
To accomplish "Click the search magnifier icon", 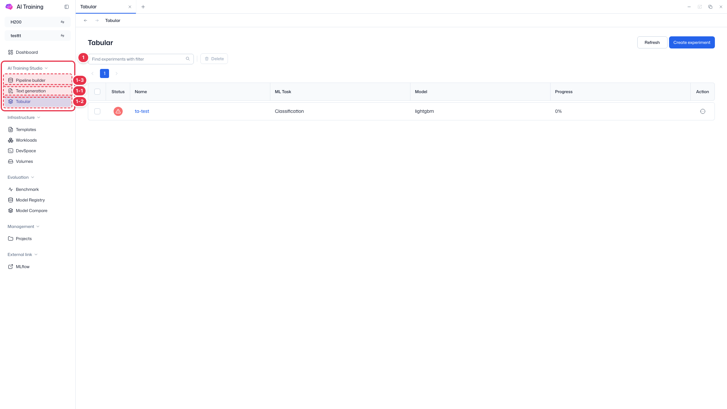I will [188, 59].
